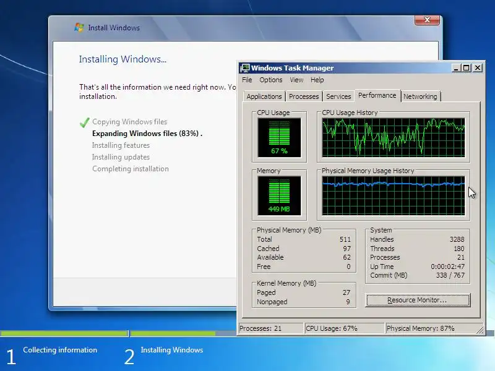The image size is (495, 371).
Task: Click the Cached memory value 97
Action: (346, 249)
